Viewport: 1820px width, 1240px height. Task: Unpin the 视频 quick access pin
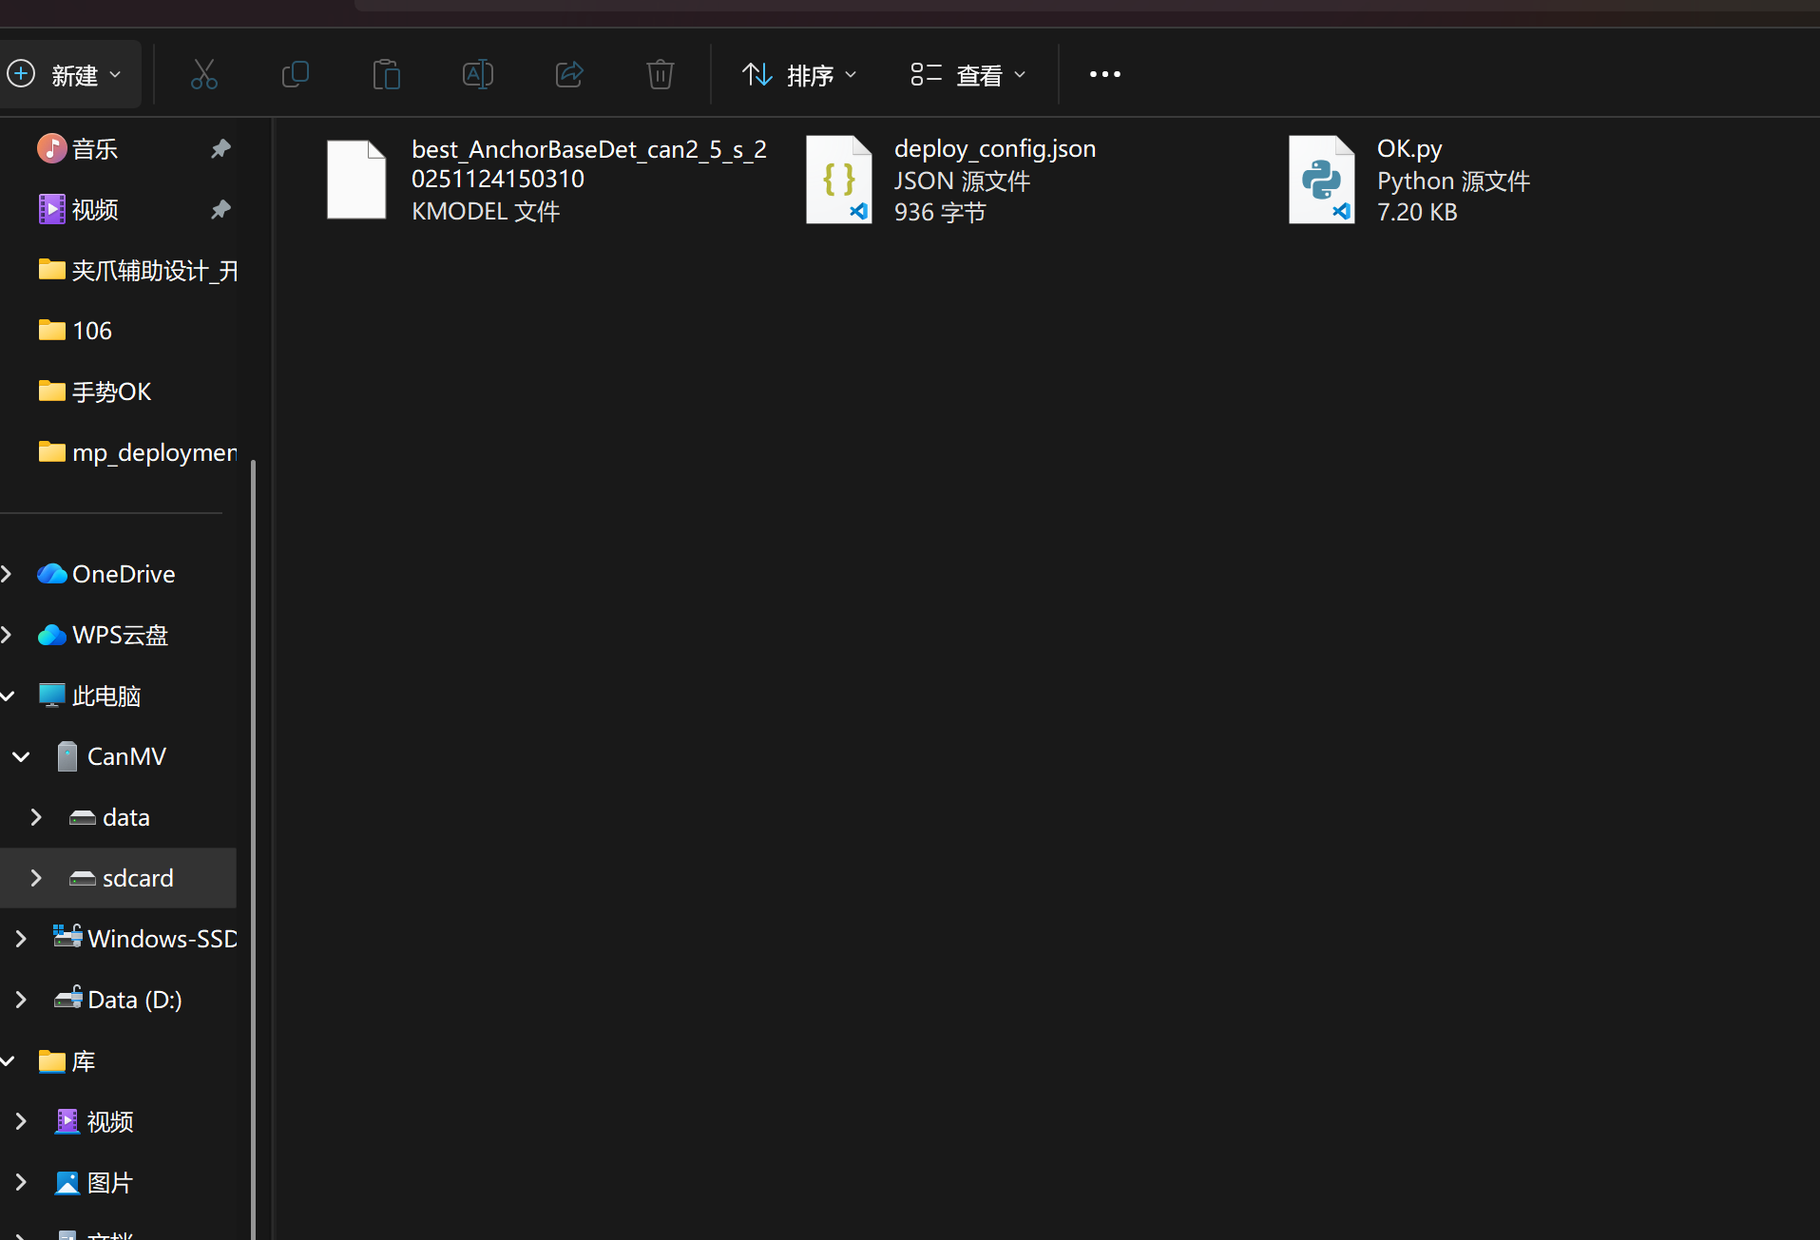click(220, 209)
